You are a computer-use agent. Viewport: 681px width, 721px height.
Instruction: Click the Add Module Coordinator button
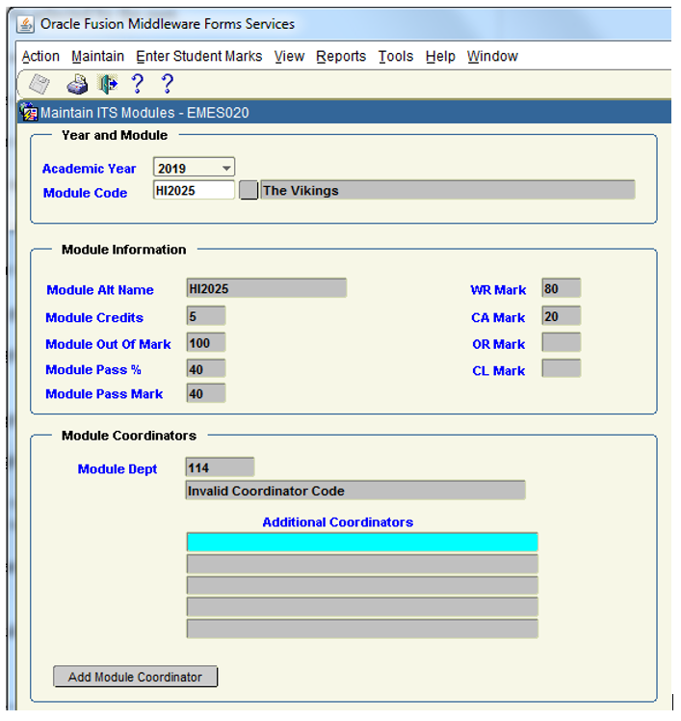pos(135,677)
